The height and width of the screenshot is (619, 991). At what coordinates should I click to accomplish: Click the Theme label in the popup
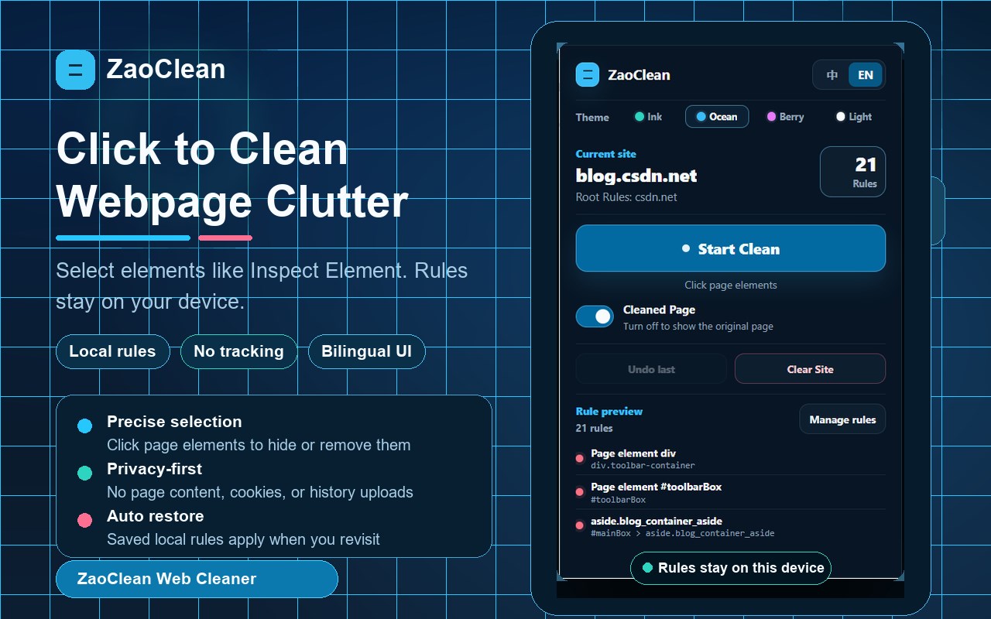tap(592, 118)
